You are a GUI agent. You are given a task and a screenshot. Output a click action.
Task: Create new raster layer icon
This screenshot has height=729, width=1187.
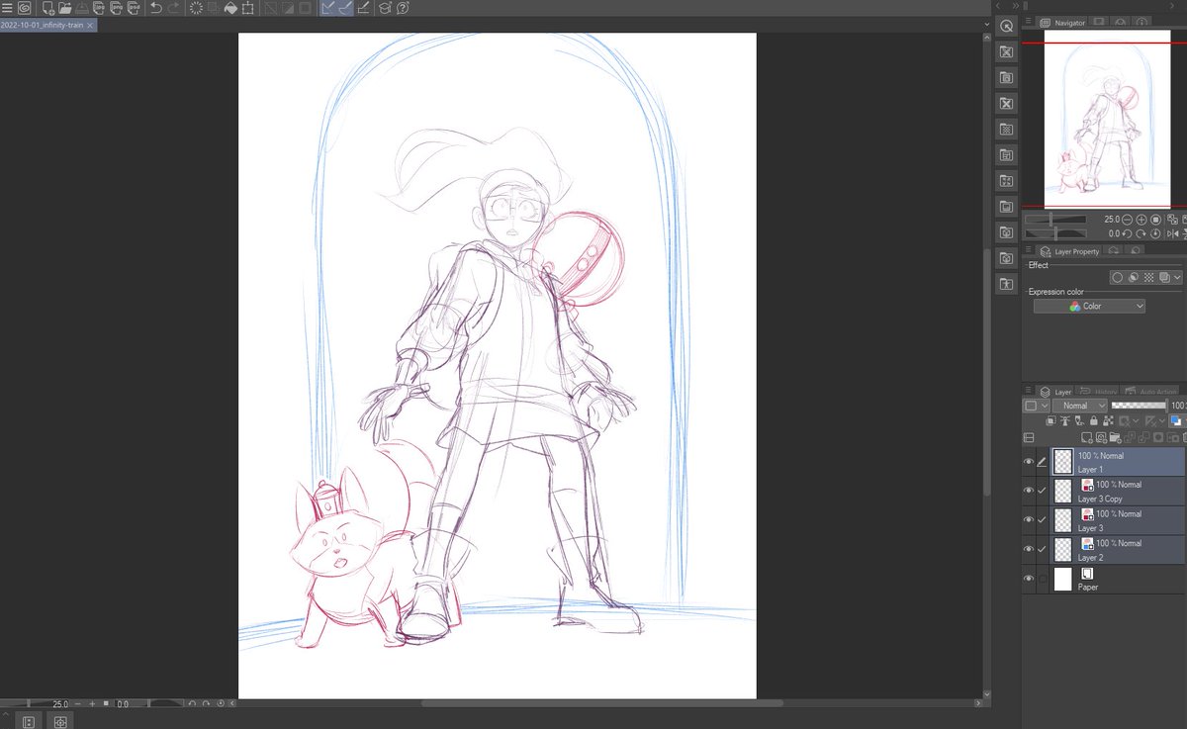(1087, 437)
